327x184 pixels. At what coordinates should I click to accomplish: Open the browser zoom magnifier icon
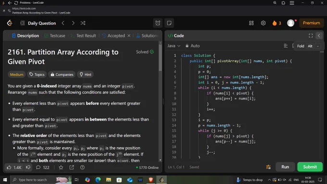tap(275, 3)
